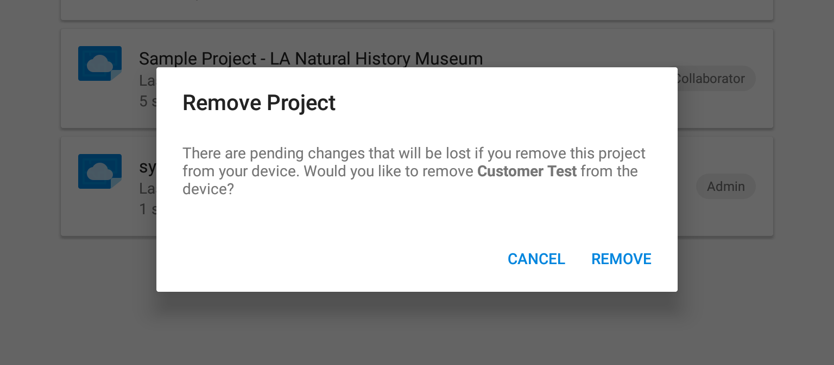
Task: Click the Remove Project dialog heading
Action: 259,103
